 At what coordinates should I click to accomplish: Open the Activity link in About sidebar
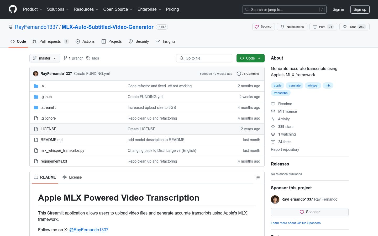tap(280, 119)
